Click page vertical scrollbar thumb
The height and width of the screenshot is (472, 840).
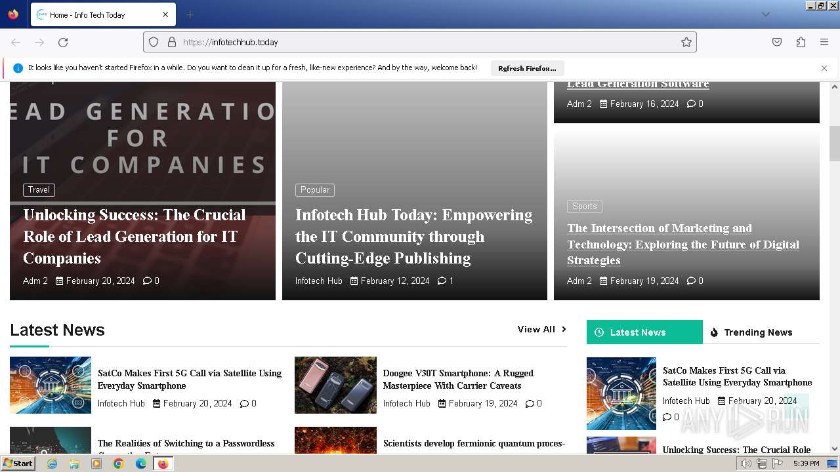834,143
